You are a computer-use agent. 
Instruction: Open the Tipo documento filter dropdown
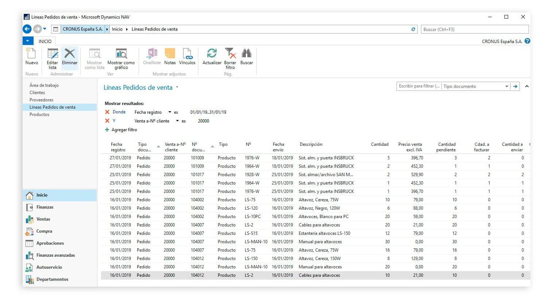coord(507,86)
